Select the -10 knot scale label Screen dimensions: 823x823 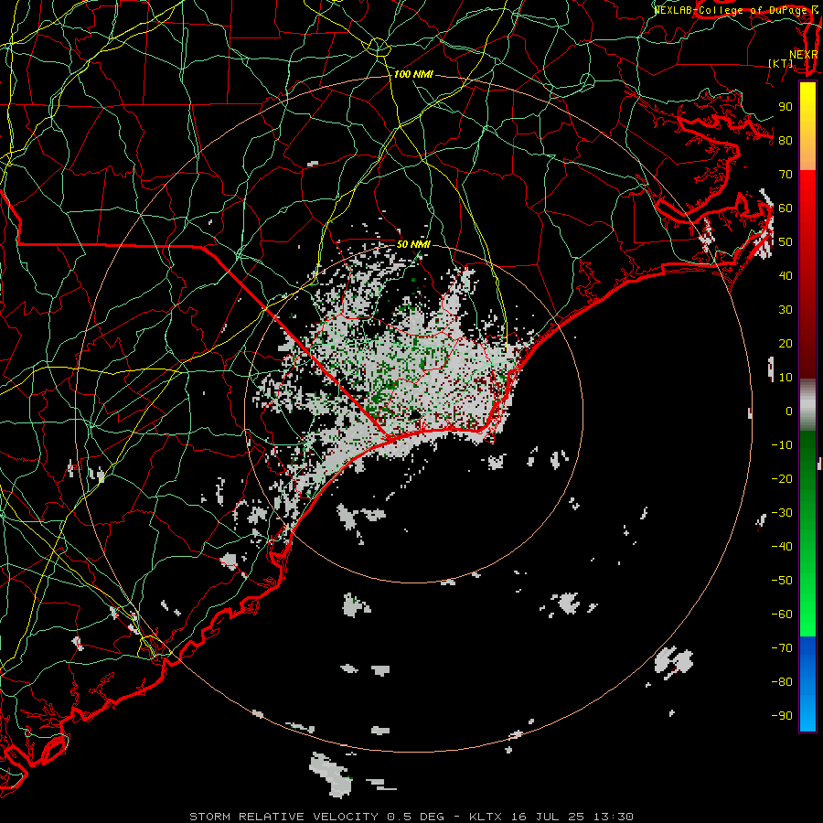coord(782,445)
